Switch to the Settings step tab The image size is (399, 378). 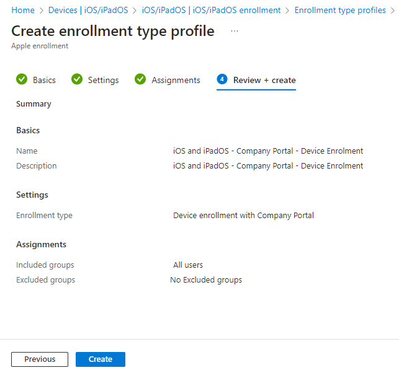[x=103, y=80]
